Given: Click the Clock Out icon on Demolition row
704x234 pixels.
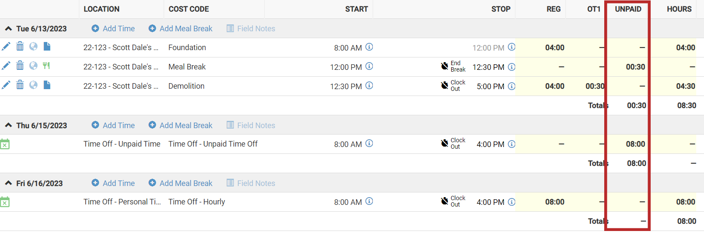Looking at the screenshot, I should (445, 85).
